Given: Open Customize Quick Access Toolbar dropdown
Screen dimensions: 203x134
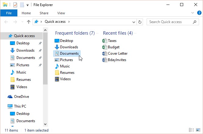Looking at the screenshot, I should [x=27, y=5].
